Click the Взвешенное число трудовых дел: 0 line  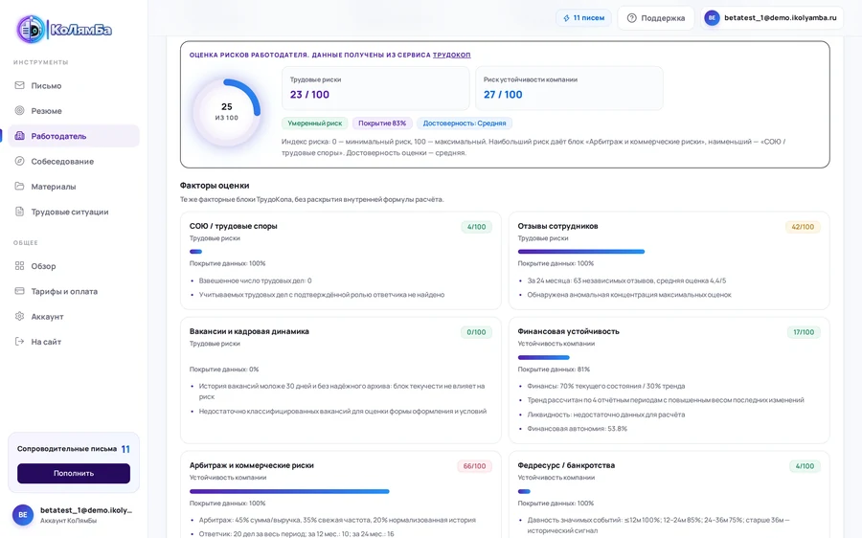255,280
